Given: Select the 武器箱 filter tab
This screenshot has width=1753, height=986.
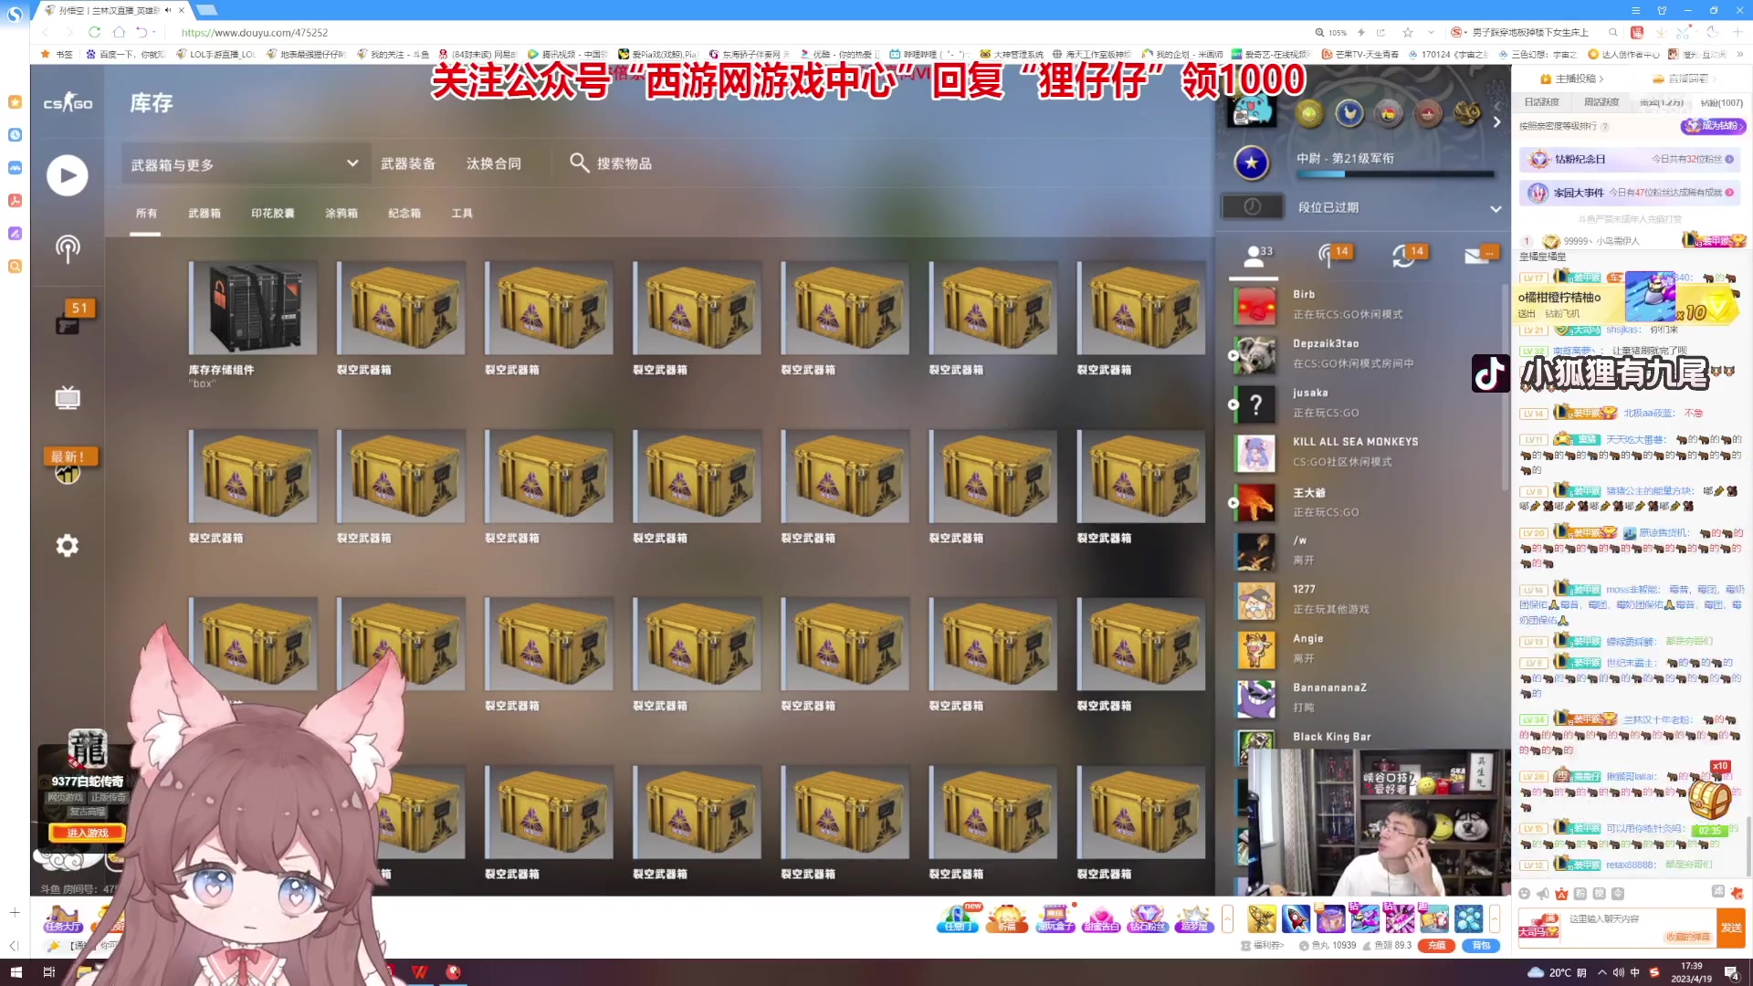Looking at the screenshot, I should pos(205,214).
